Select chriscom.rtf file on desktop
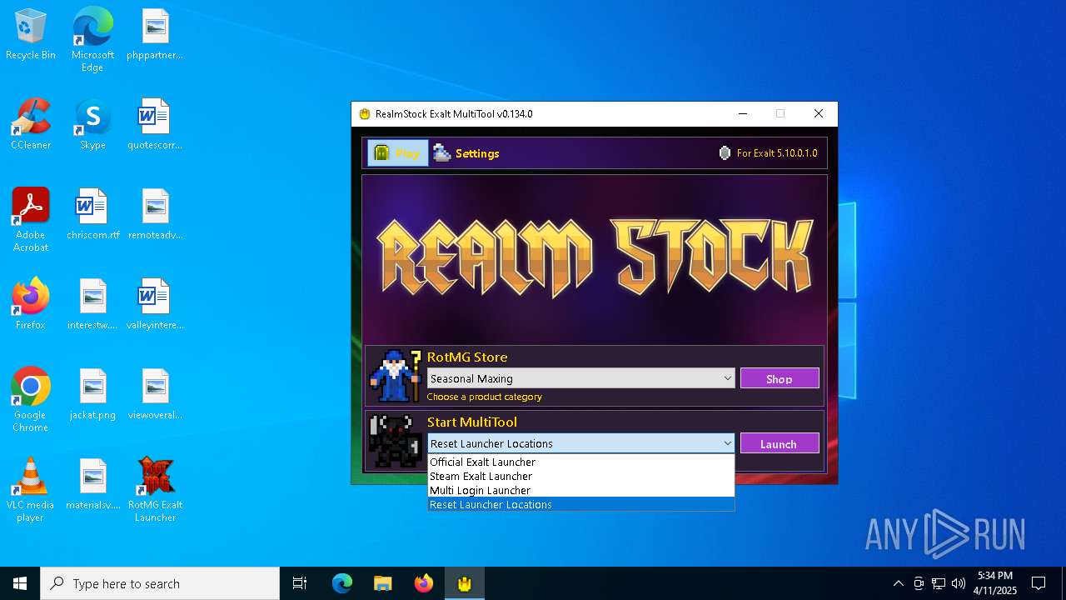This screenshot has height=600, width=1066. pyautogui.click(x=92, y=214)
